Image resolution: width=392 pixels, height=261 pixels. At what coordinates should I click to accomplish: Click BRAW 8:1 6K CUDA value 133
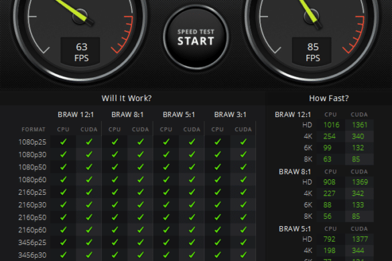point(358,205)
